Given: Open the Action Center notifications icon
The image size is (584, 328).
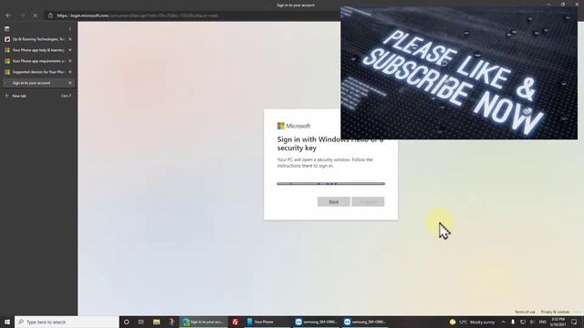Looking at the screenshot, I should 574,322.
